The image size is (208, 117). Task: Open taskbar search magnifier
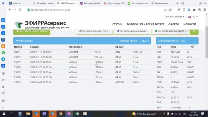12,114
